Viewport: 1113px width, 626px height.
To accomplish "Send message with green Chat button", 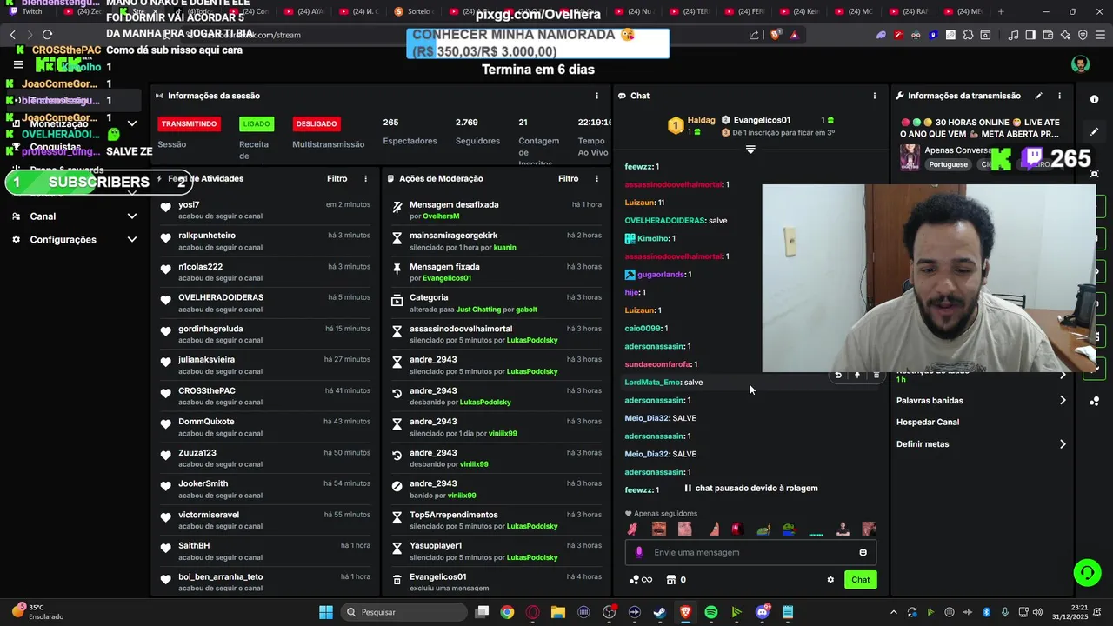I will (860, 580).
